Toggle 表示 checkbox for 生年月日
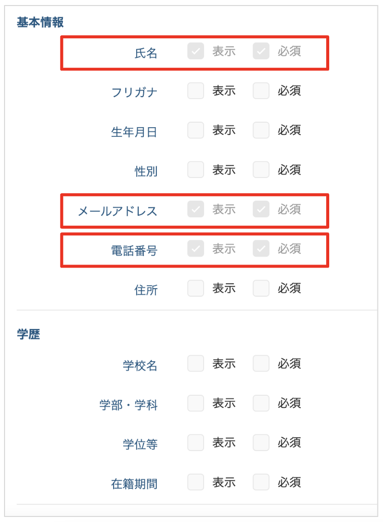 (x=196, y=130)
